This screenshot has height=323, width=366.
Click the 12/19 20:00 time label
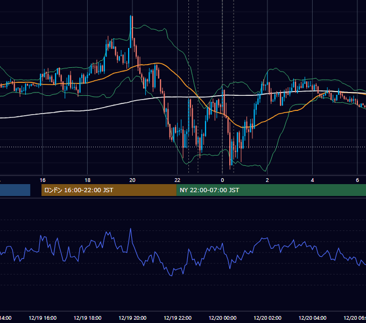[132, 318]
